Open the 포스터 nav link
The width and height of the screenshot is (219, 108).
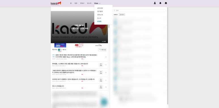[x=89, y=3]
